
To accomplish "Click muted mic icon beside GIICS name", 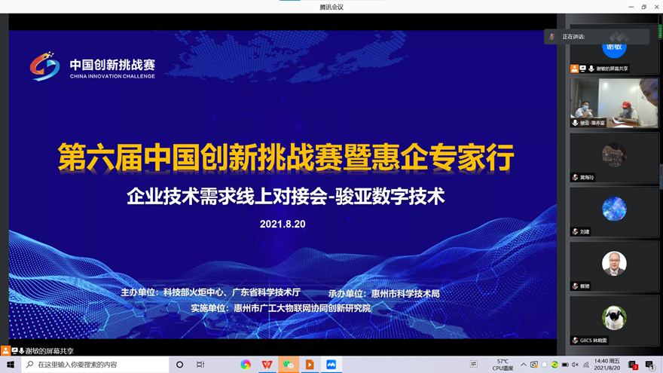I will 575,341.
